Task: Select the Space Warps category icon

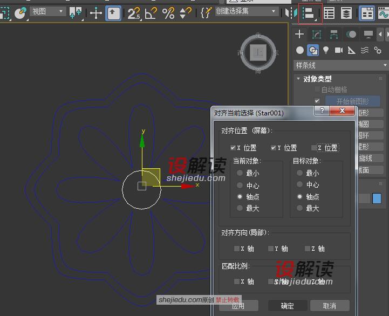Action: click(x=365, y=50)
